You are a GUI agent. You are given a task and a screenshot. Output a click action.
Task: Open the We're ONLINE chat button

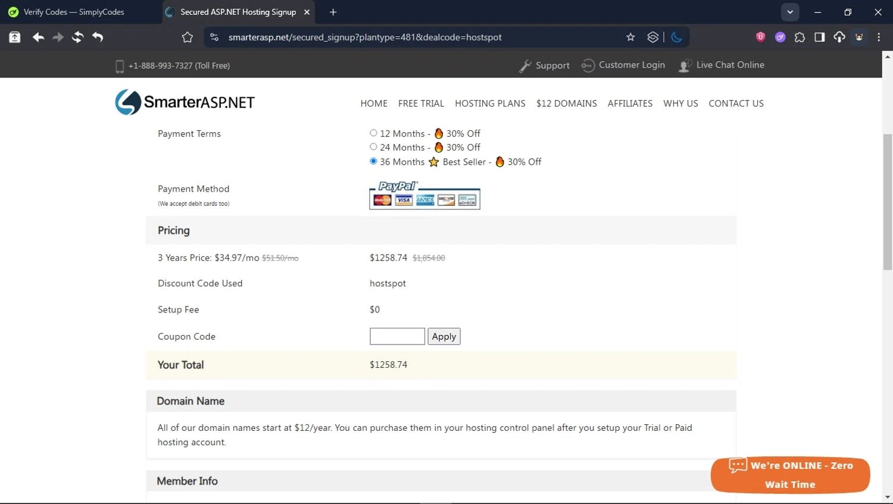[791, 475]
